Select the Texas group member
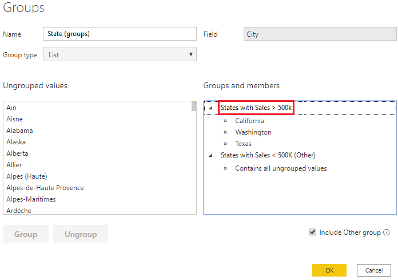This screenshot has width=398, height=280. pyautogui.click(x=244, y=144)
